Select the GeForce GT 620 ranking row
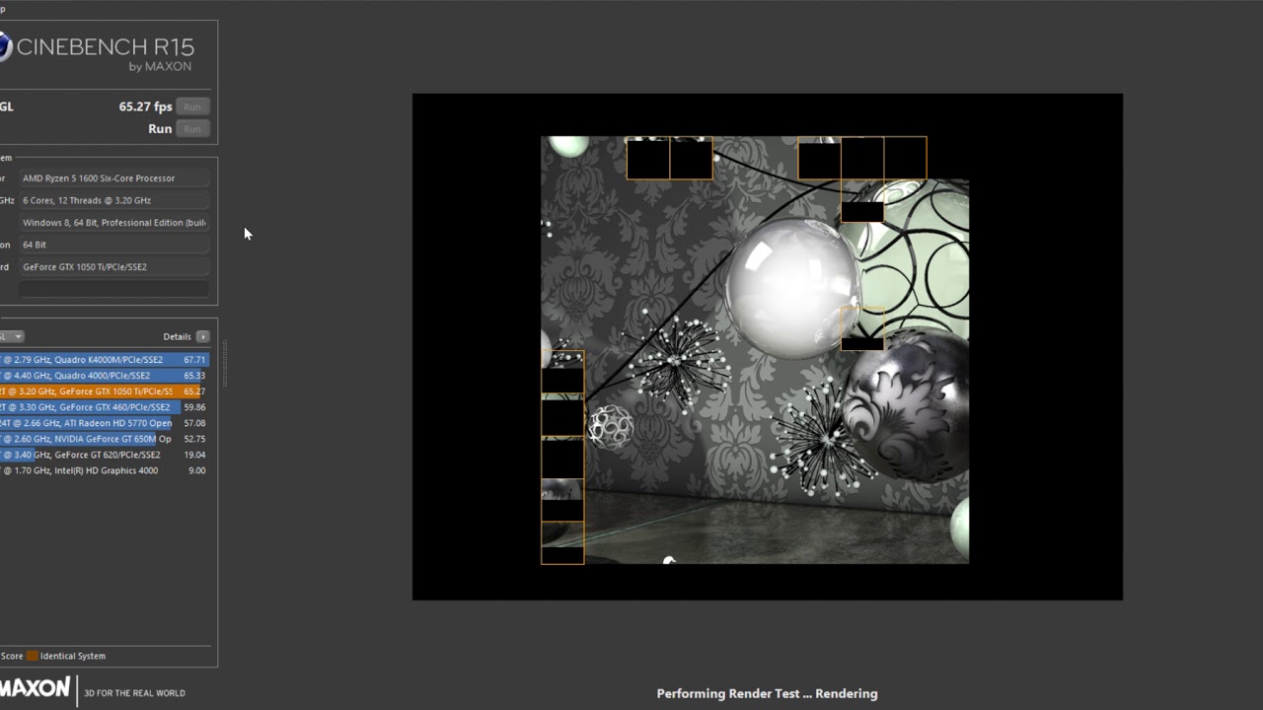Screen dimensions: 1263x710 [x=105, y=455]
